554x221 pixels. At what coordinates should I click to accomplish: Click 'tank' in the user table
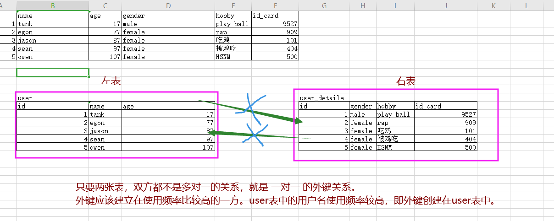point(105,114)
